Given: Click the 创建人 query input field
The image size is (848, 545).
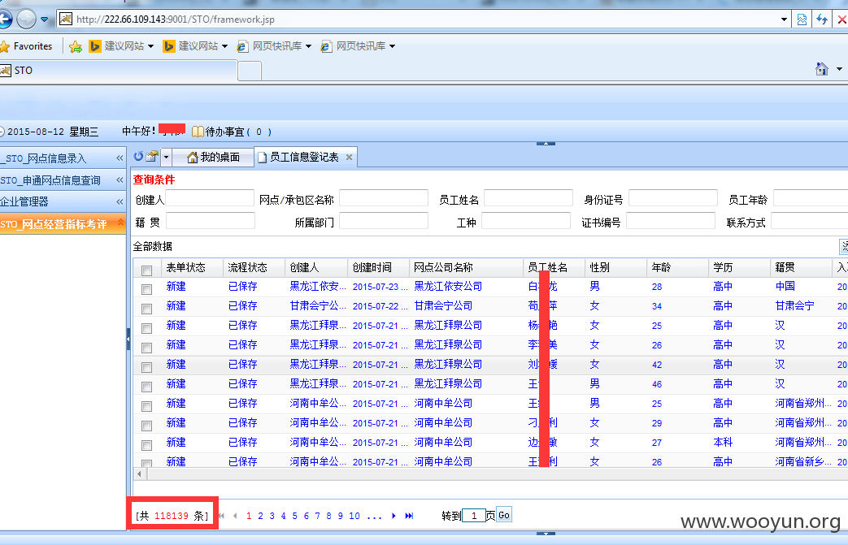Looking at the screenshot, I should [210, 198].
